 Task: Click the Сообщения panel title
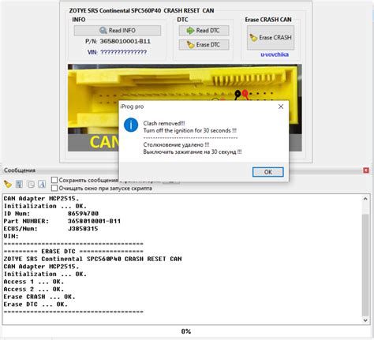(20, 170)
